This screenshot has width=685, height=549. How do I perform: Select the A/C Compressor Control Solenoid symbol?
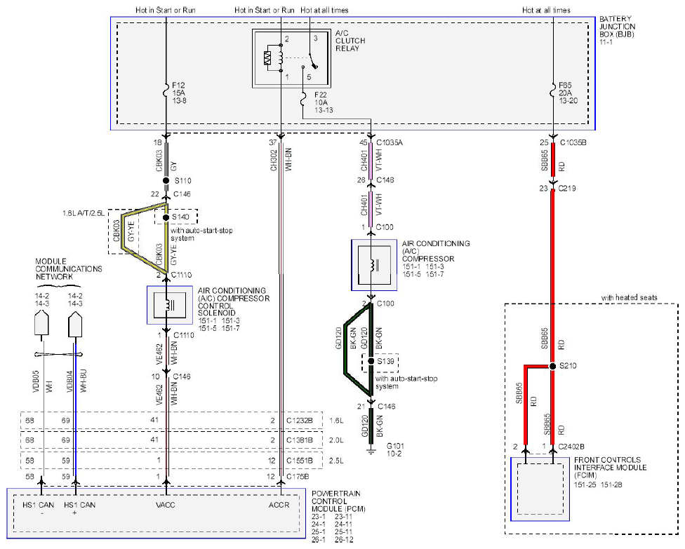[170, 305]
